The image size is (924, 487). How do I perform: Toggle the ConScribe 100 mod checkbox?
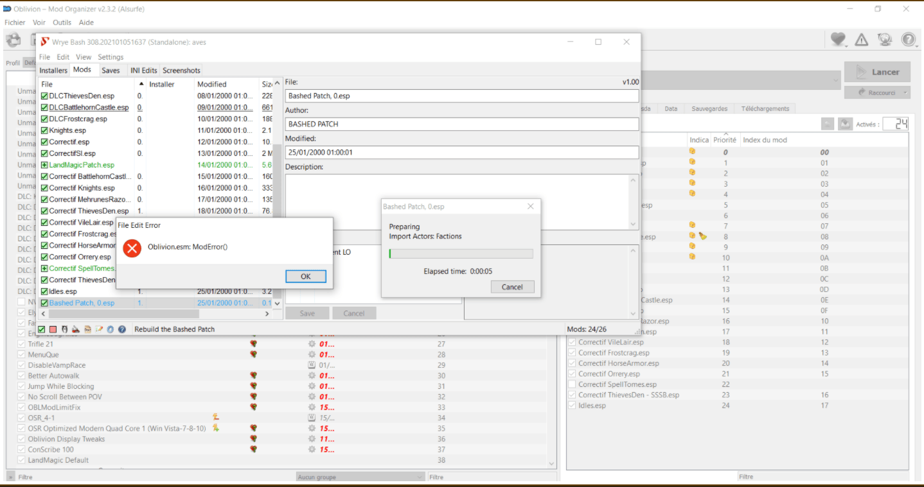pos(22,449)
